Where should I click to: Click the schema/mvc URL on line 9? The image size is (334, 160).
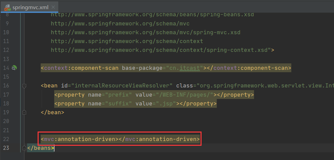(120, 23)
